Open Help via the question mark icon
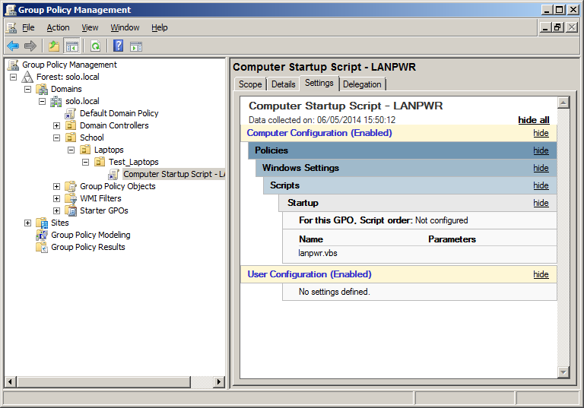The width and height of the screenshot is (584, 408). coord(118,46)
